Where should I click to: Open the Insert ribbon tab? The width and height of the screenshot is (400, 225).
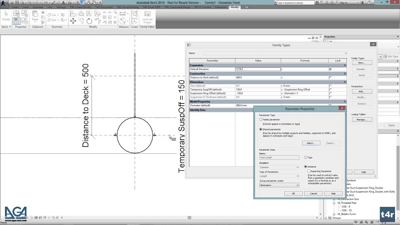(x=26, y=7)
